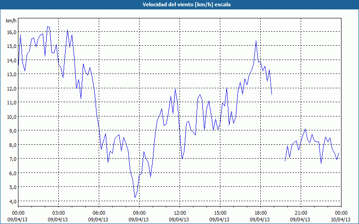The width and height of the screenshot is (359, 224).
Task: Click the 6,0 y-axis value
Action: [x=13, y=173]
